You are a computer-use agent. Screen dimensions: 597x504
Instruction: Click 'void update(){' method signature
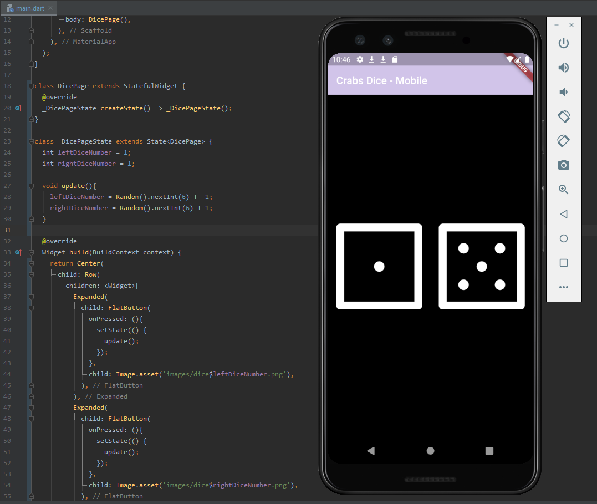(69, 186)
